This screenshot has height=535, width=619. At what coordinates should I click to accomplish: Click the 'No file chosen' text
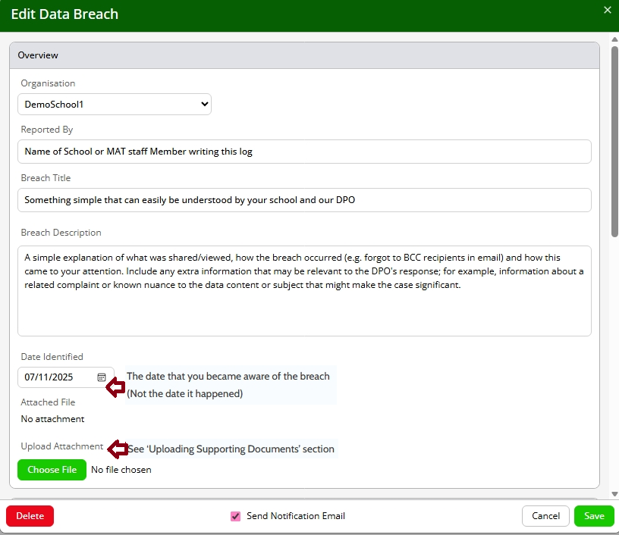point(121,470)
